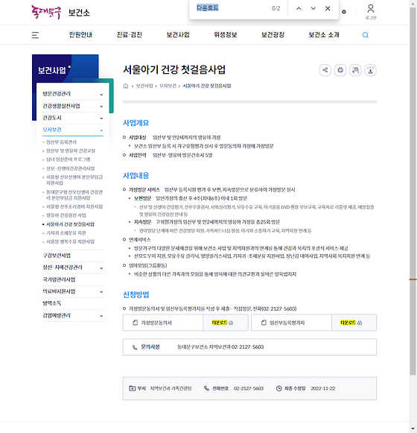Open 방역소독 sidebar item
The height and width of the screenshot is (433, 417).
coord(52,303)
